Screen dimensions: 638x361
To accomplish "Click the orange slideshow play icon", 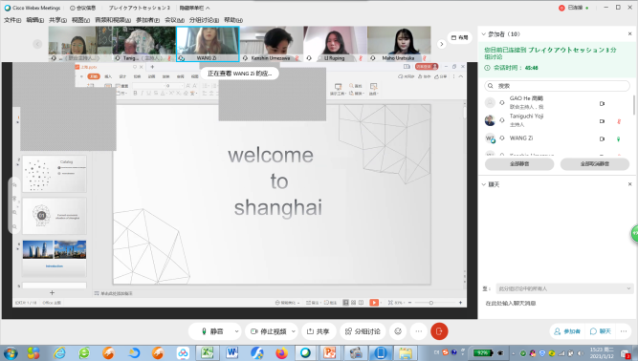I will (x=374, y=303).
